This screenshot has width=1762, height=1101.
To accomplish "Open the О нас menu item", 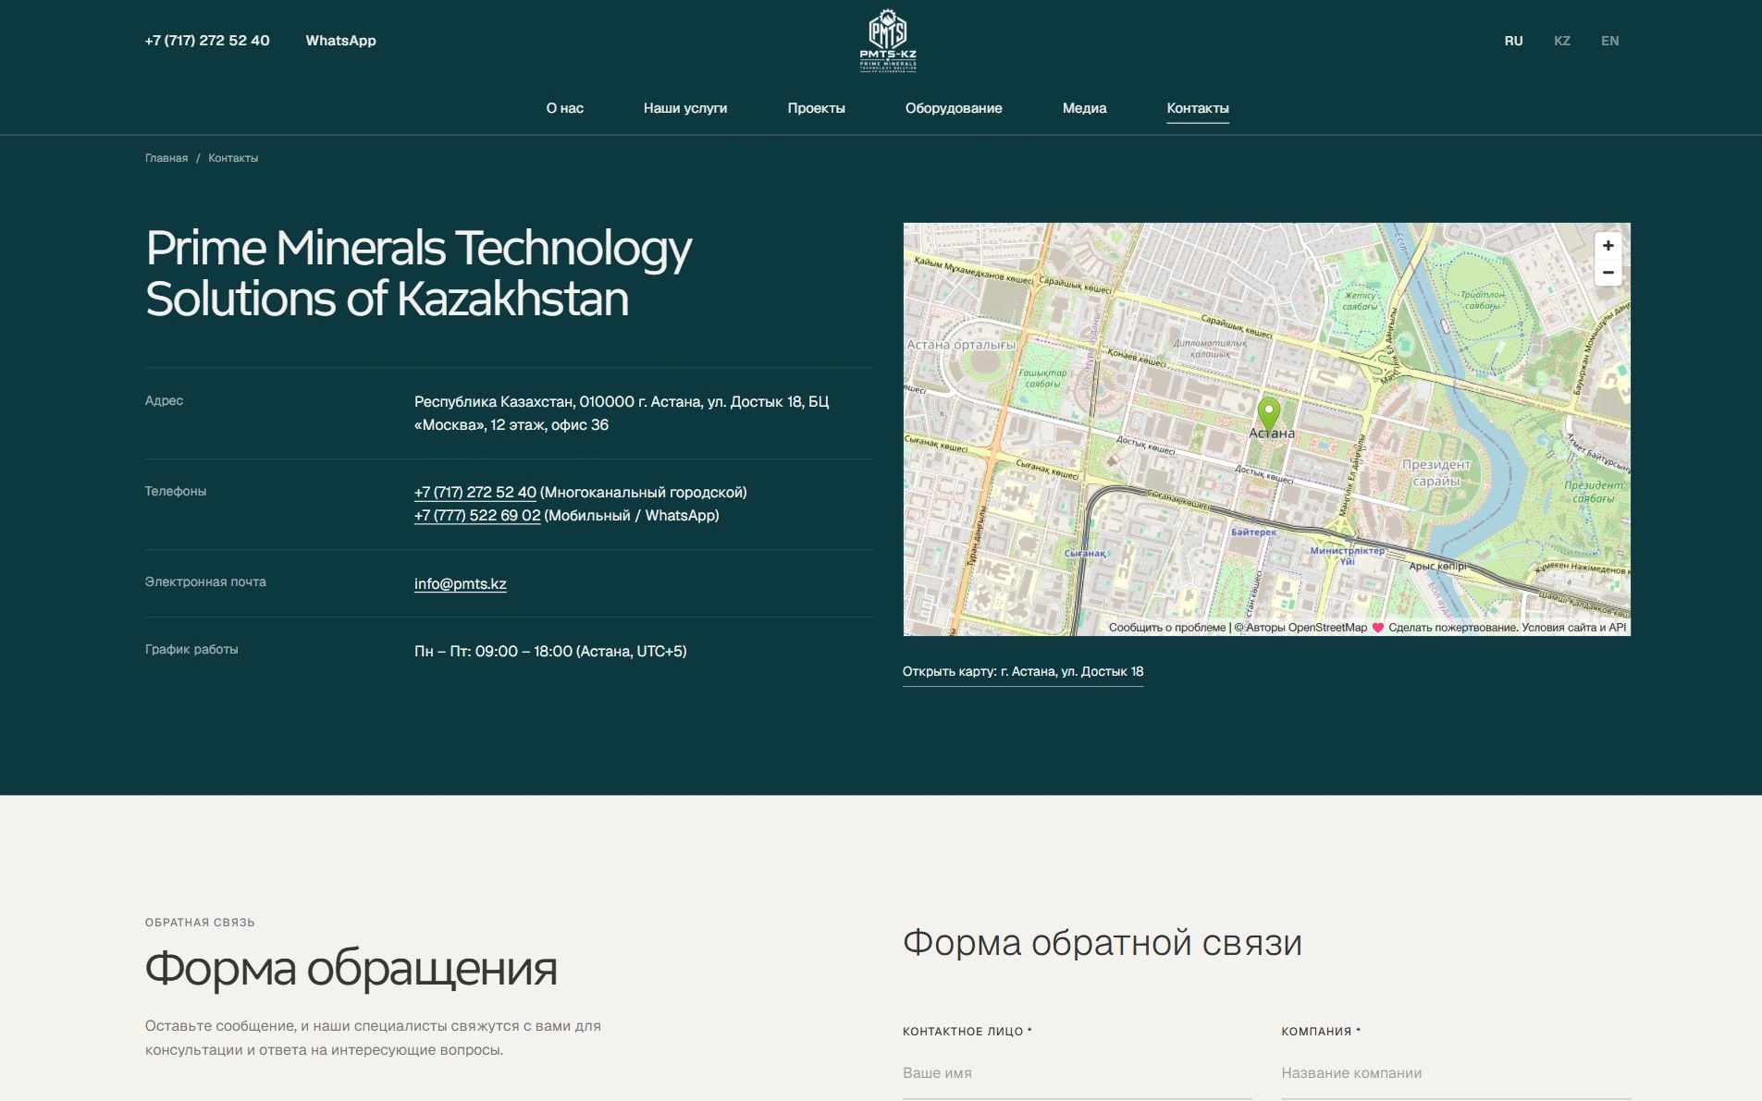I will click(564, 108).
